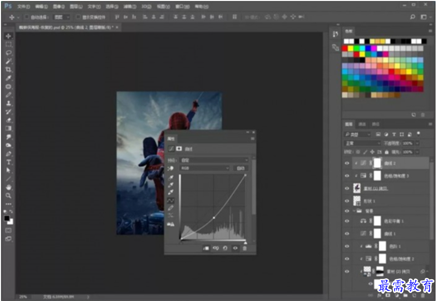Open the 图像 menu
Screen dimensions: 437x301
coord(58,6)
